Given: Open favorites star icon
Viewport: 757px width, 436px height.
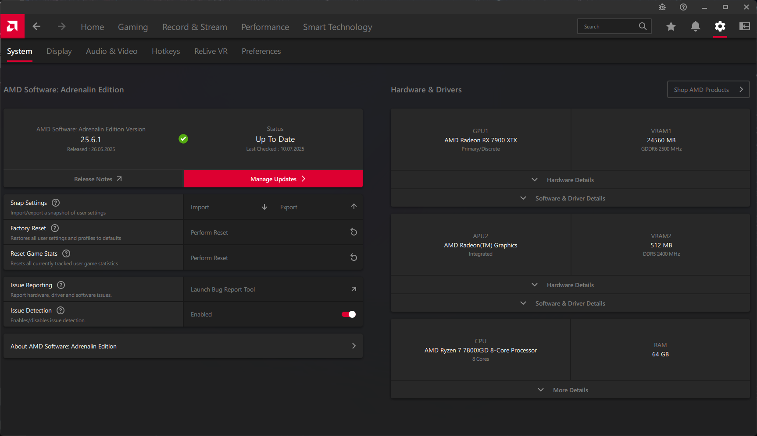Looking at the screenshot, I should 671,27.
